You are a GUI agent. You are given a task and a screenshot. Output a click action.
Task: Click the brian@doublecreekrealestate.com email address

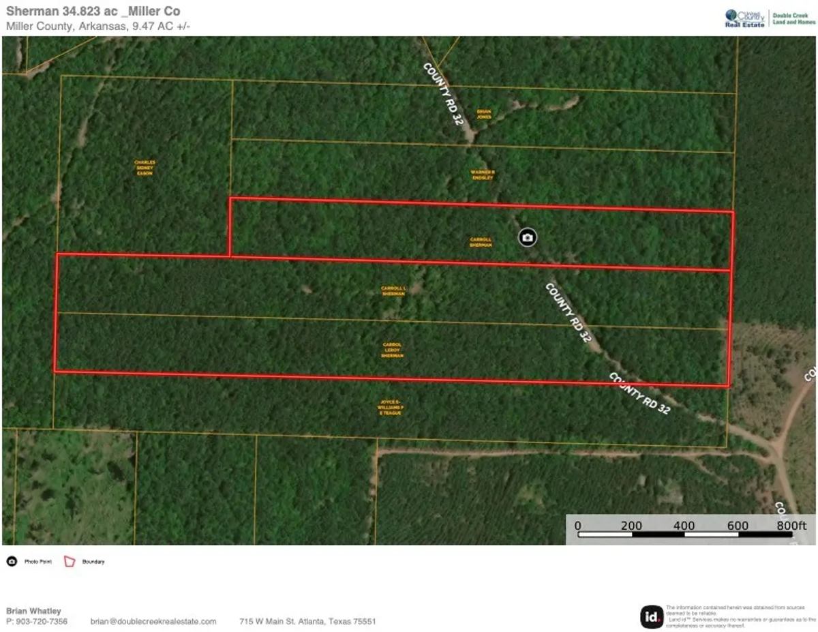pos(153,621)
